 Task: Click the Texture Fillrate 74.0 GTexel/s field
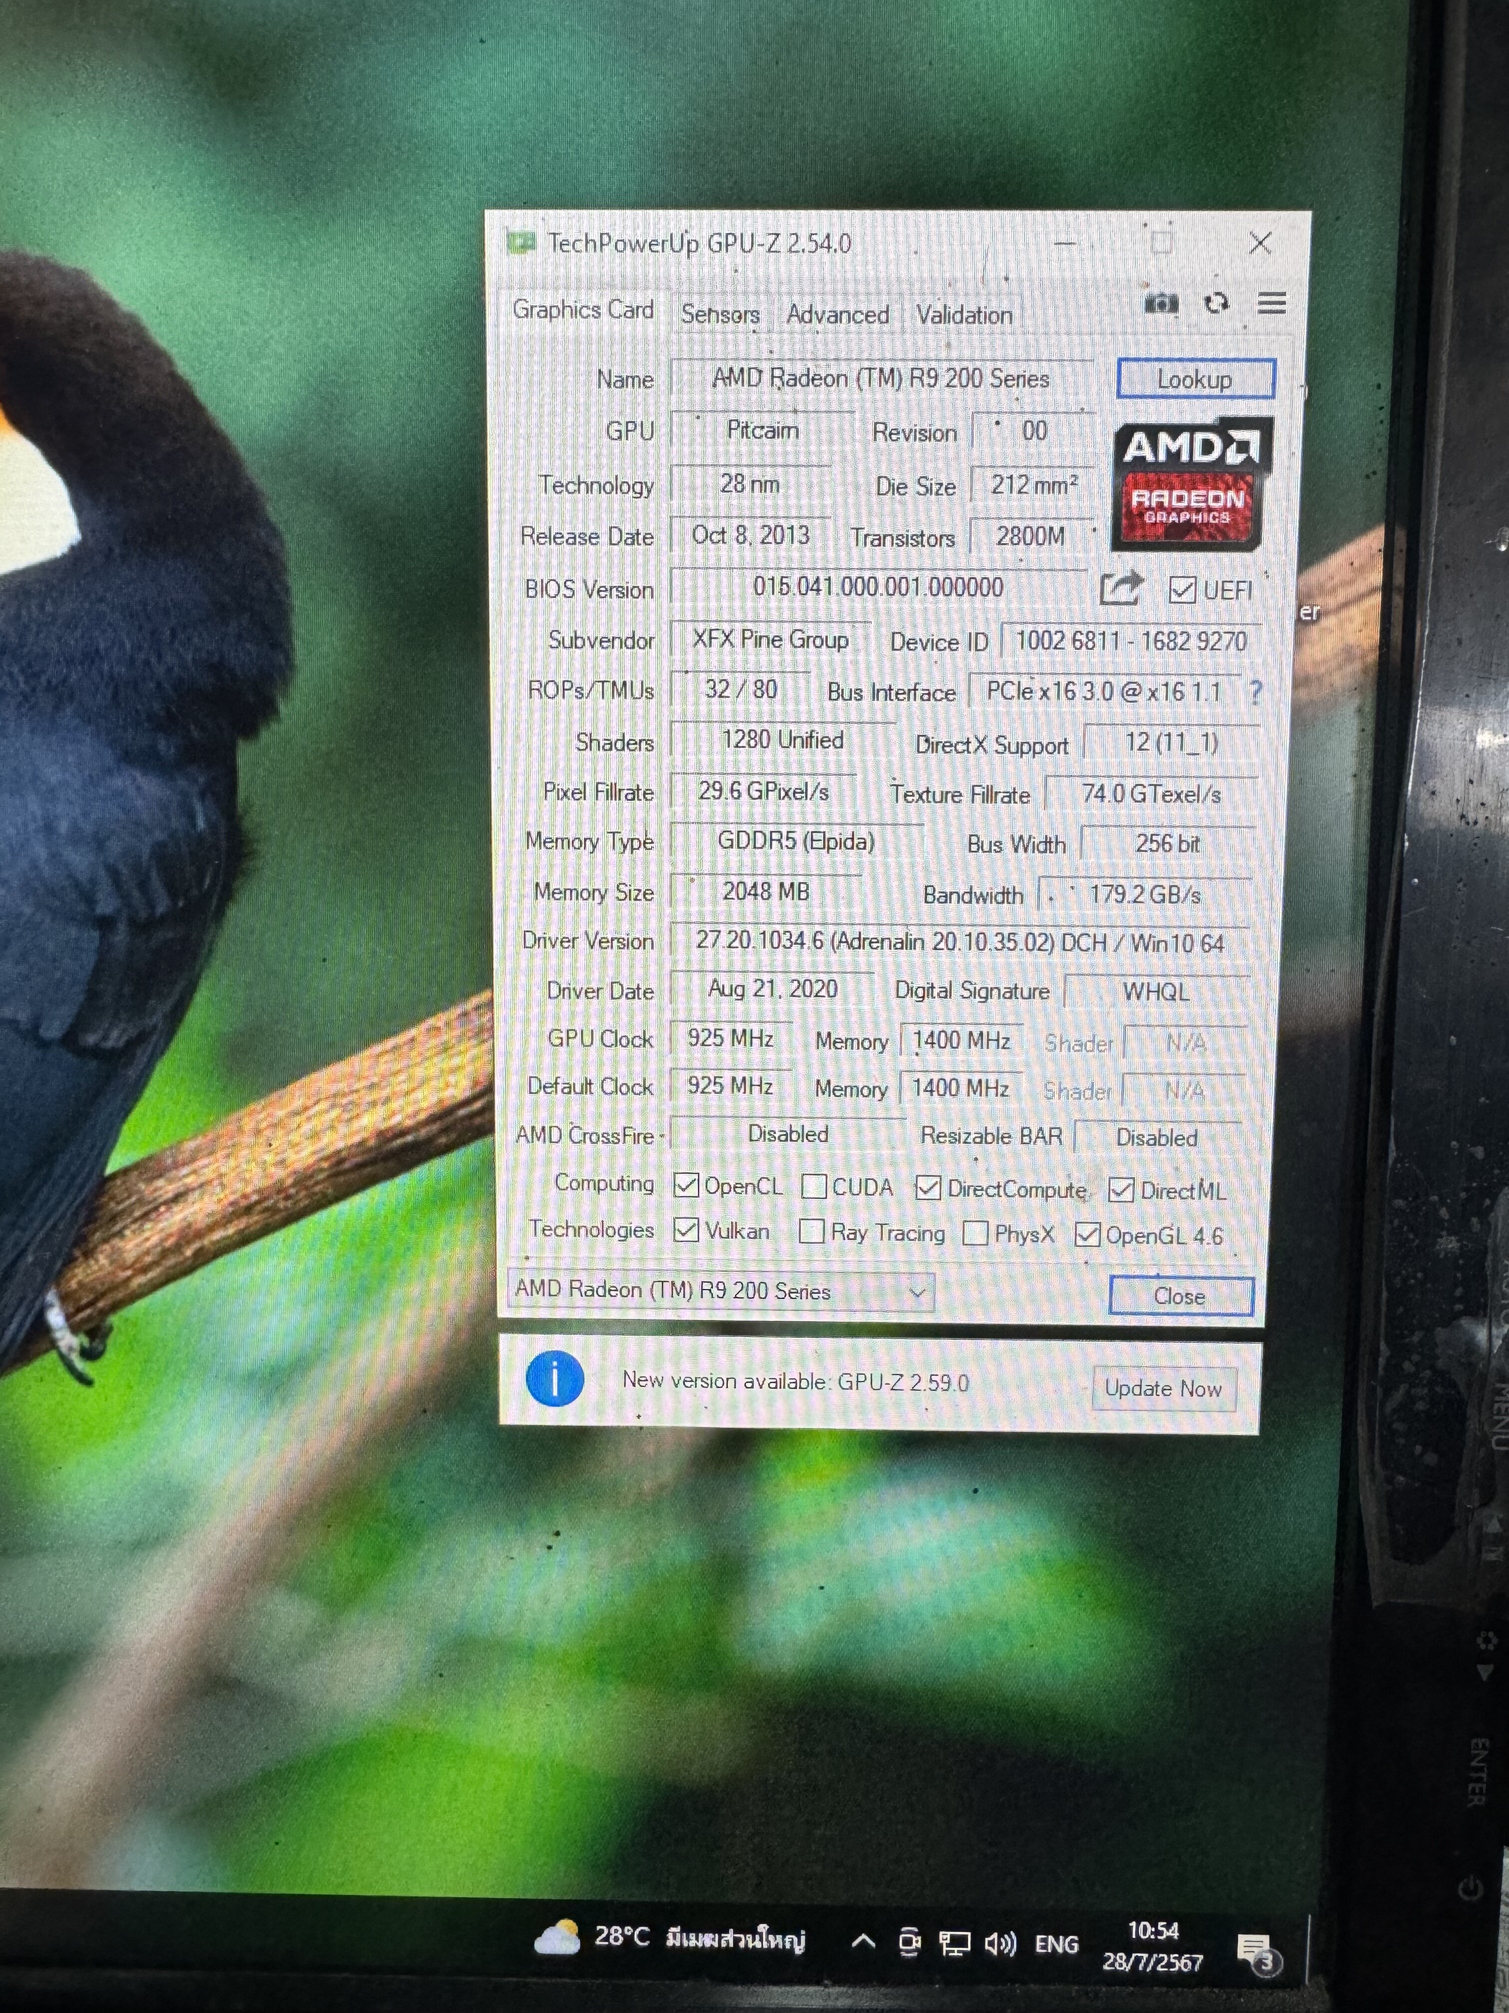pos(1152,794)
